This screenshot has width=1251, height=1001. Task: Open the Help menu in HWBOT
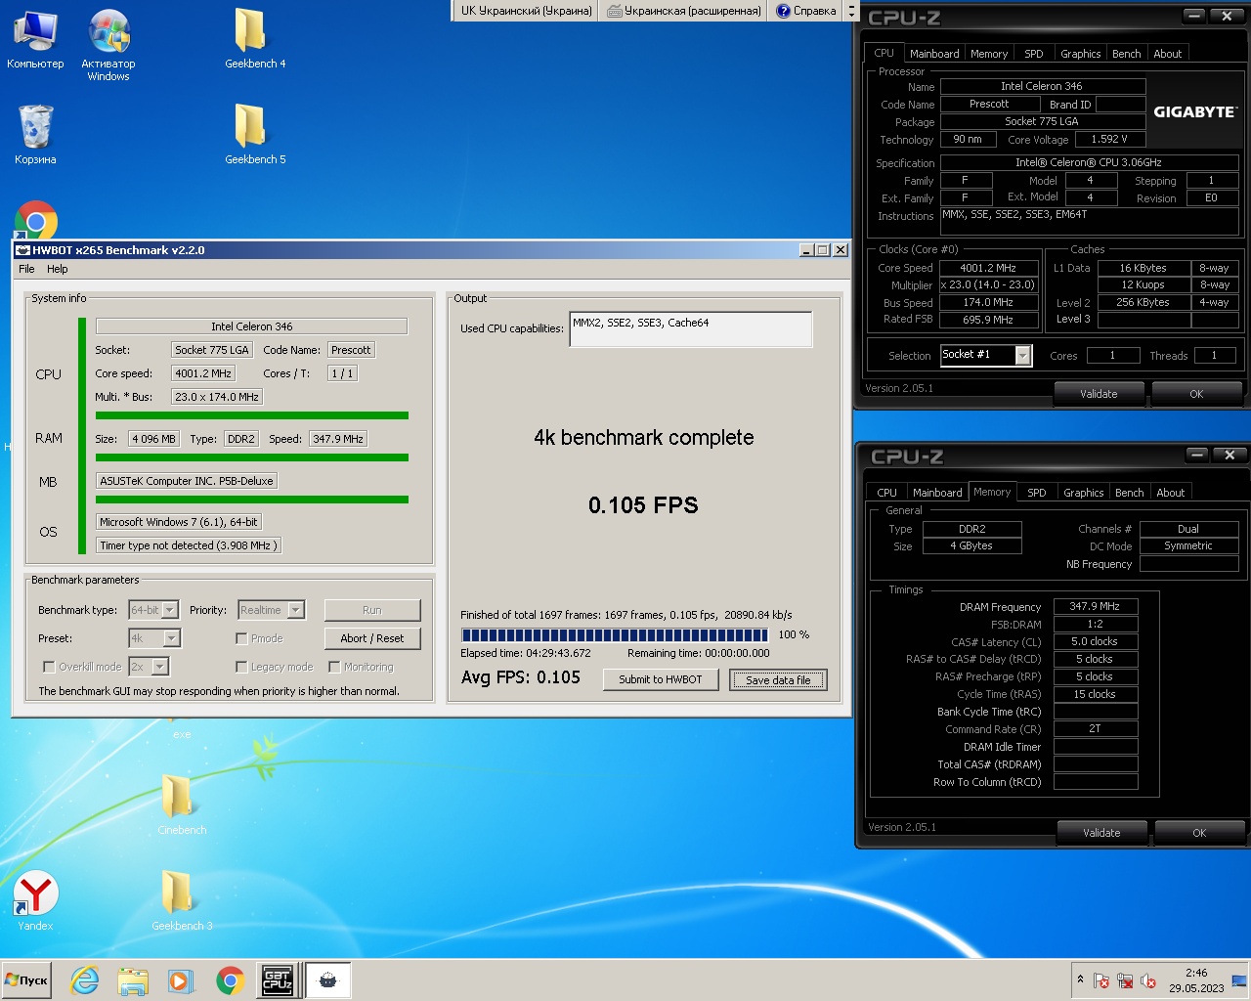point(58,269)
